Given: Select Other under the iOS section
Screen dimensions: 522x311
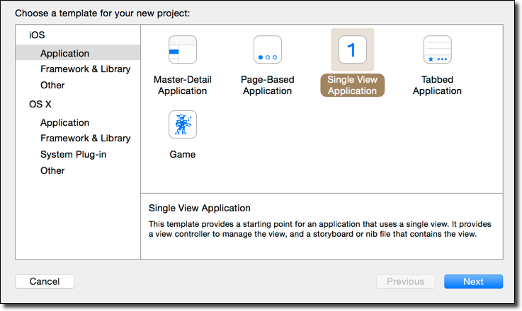Looking at the screenshot, I should click(52, 85).
